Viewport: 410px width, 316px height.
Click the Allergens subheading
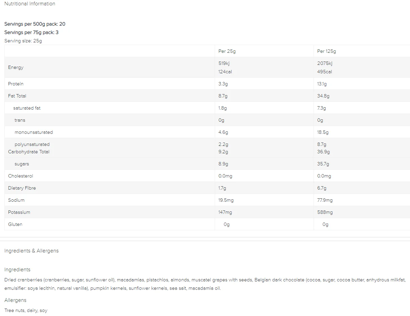coord(15,300)
